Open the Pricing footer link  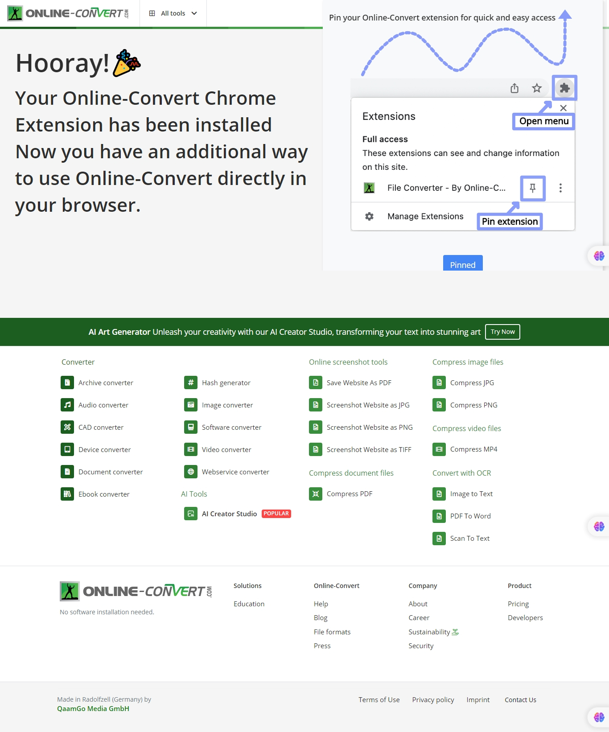pos(518,604)
